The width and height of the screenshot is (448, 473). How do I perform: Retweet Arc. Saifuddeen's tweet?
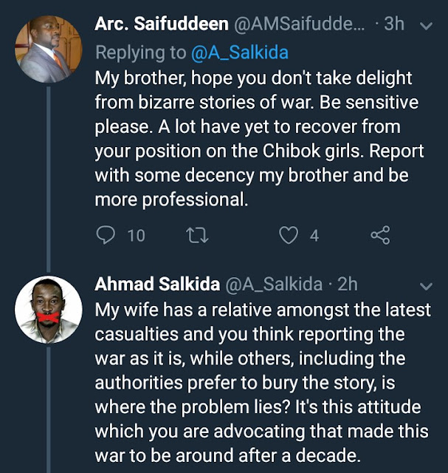pyautogui.click(x=196, y=236)
